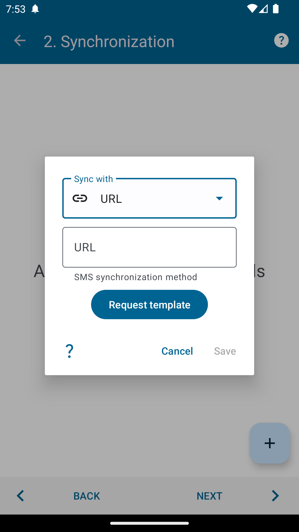Tap the cellular signal icon in status bar
Screen dimensions: 299x532
[264, 9]
